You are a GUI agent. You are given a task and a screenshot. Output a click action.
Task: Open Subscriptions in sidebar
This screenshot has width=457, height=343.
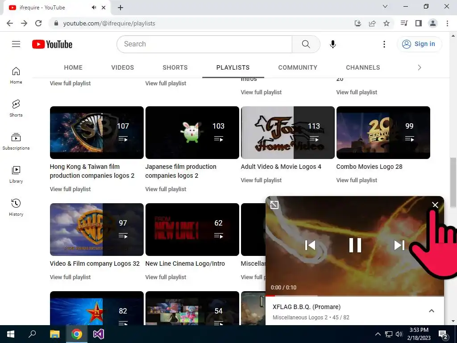click(16, 141)
